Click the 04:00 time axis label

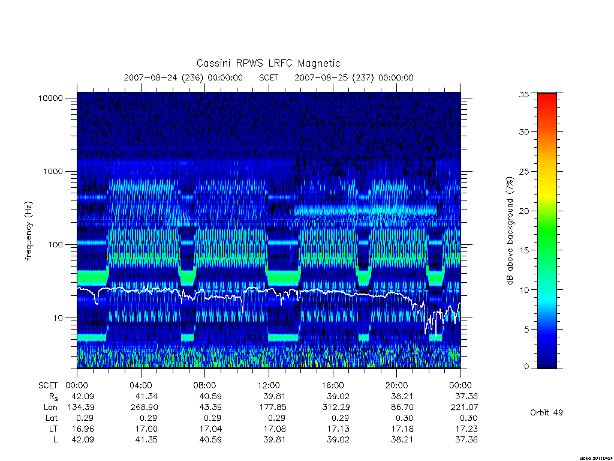pos(140,385)
